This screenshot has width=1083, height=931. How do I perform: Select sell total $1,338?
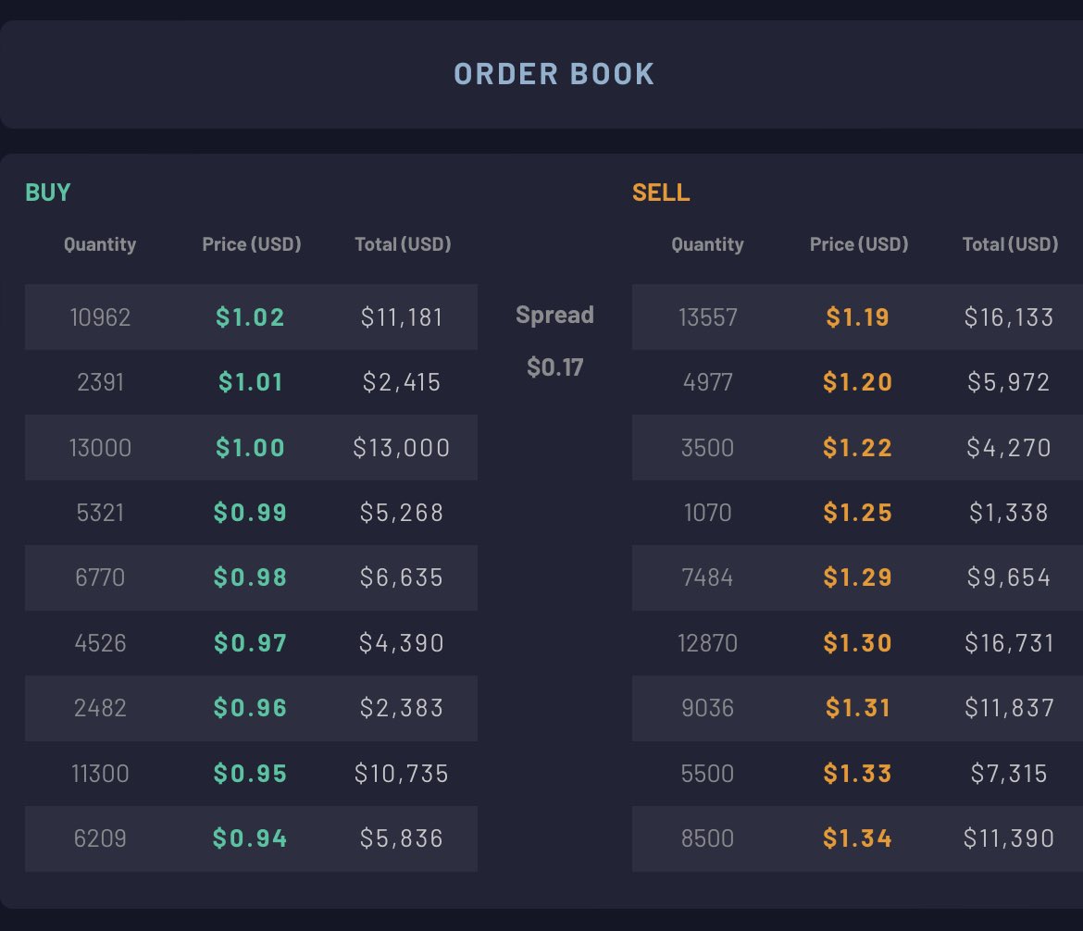[x=1009, y=513]
